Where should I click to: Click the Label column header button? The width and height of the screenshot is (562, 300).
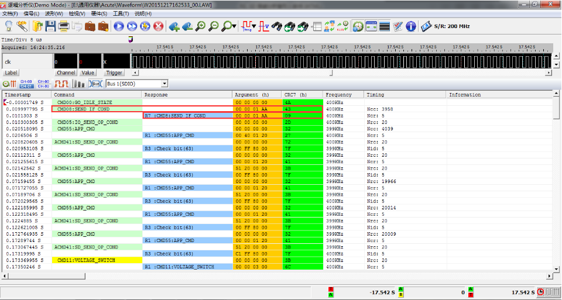(x=11, y=73)
